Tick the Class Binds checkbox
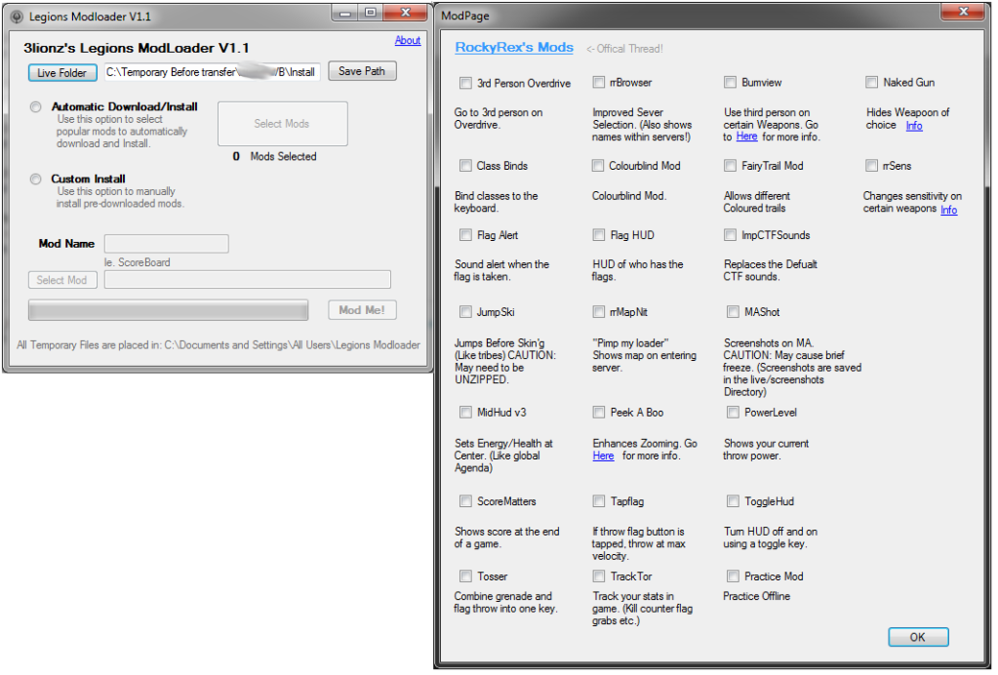This screenshot has width=998, height=675. pyautogui.click(x=466, y=166)
